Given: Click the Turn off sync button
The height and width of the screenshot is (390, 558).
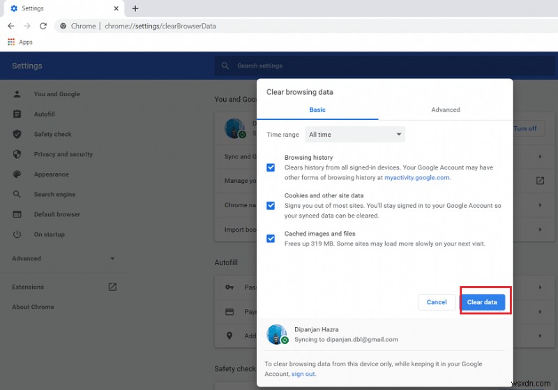Looking at the screenshot, I should (x=527, y=128).
